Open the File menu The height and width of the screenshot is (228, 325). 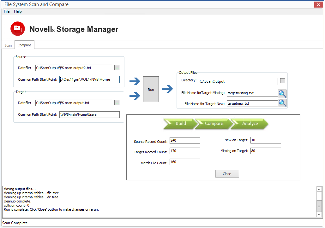(x=7, y=11)
